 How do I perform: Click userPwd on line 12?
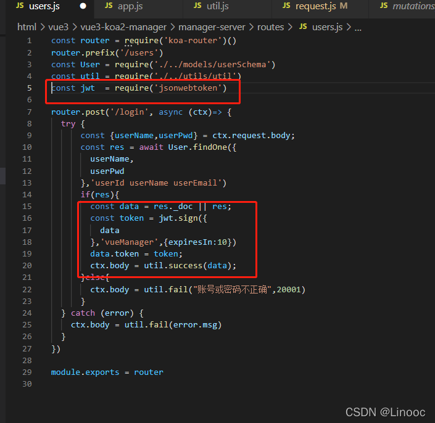click(107, 171)
